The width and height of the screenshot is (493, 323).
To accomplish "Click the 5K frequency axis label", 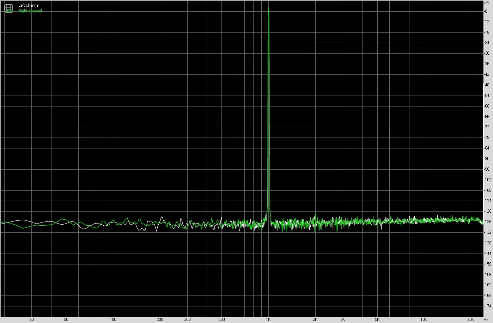I will click(x=377, y=319).
